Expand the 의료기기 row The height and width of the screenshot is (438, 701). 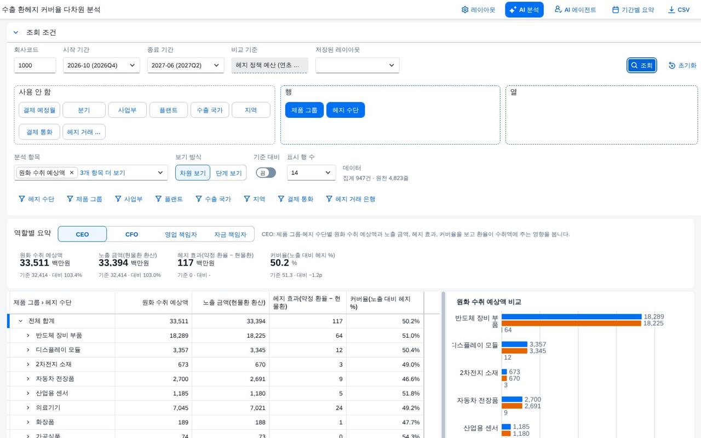click(28, 408)
